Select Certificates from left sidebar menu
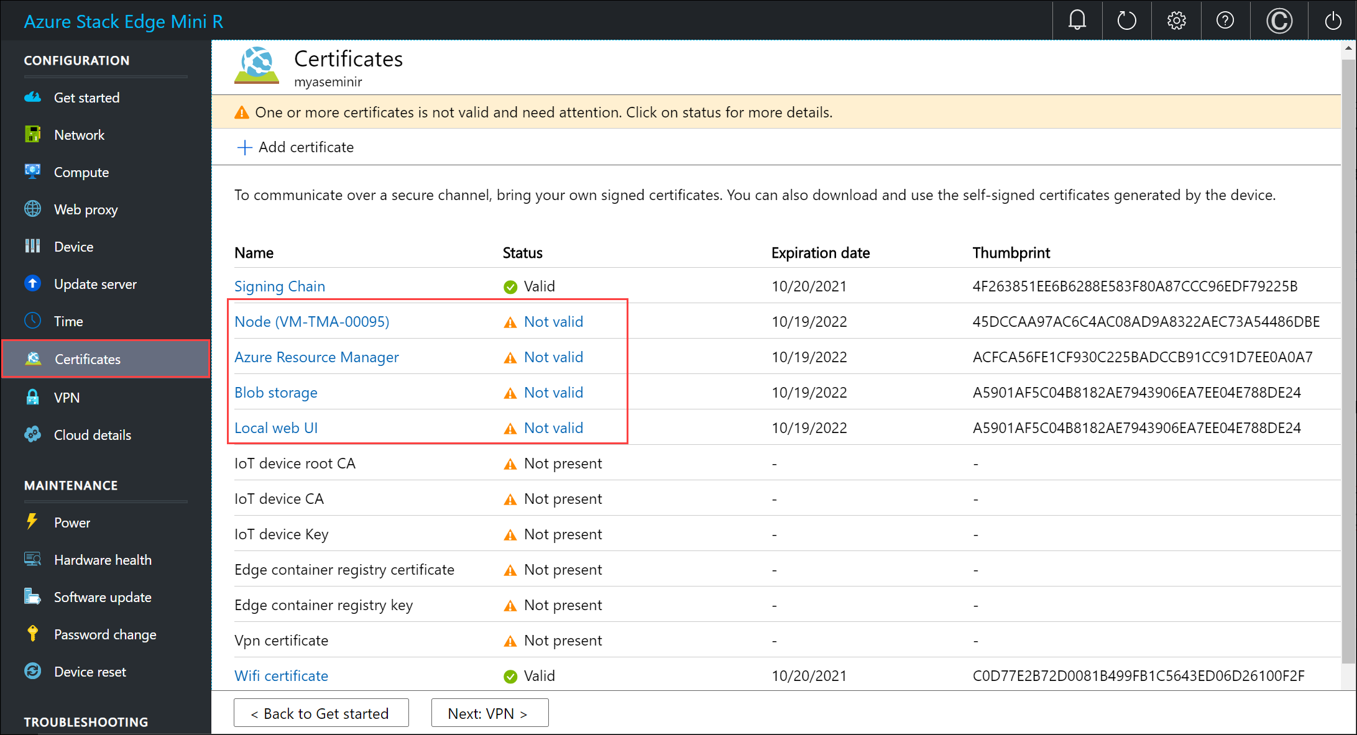Viewport: 1357px width, 735px height. coord(88,359)
